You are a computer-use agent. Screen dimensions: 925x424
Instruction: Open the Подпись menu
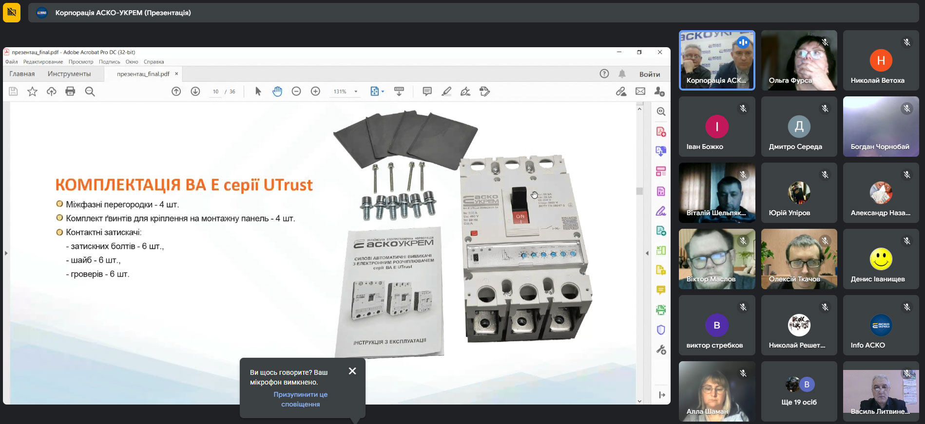109,62
